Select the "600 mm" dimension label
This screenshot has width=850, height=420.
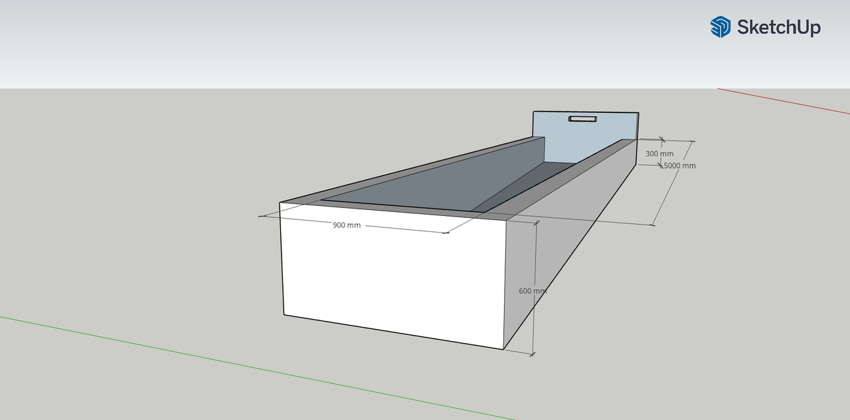pos(533,291)
